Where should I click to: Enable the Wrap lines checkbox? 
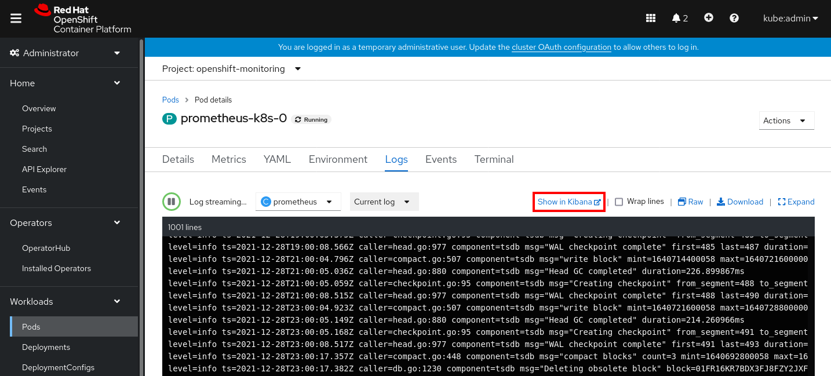619,202
